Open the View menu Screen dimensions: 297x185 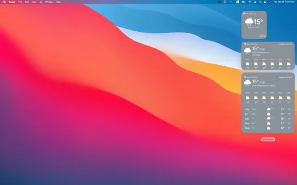click(34, 2)
